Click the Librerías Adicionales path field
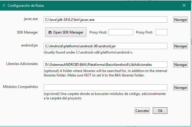192x127 pixels. [x=105, y=64]
